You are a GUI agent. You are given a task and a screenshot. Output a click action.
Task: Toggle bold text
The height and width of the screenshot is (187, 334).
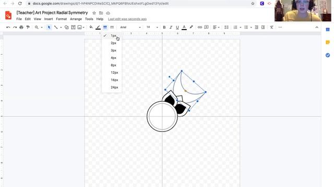click(164, 28)
